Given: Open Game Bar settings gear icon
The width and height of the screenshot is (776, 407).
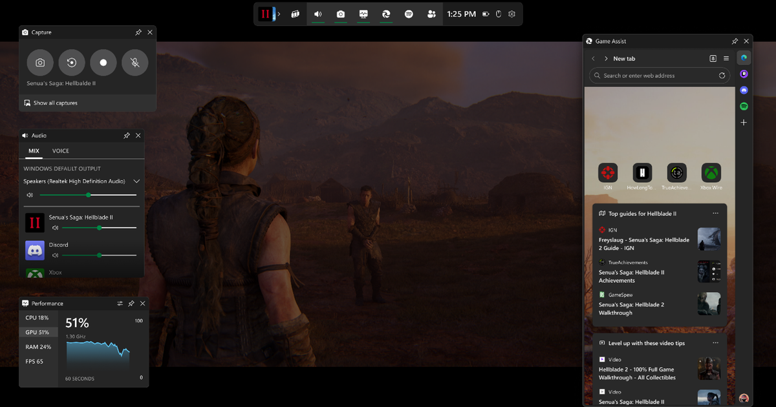Looking at the screenshot, I should click(512, 14).
